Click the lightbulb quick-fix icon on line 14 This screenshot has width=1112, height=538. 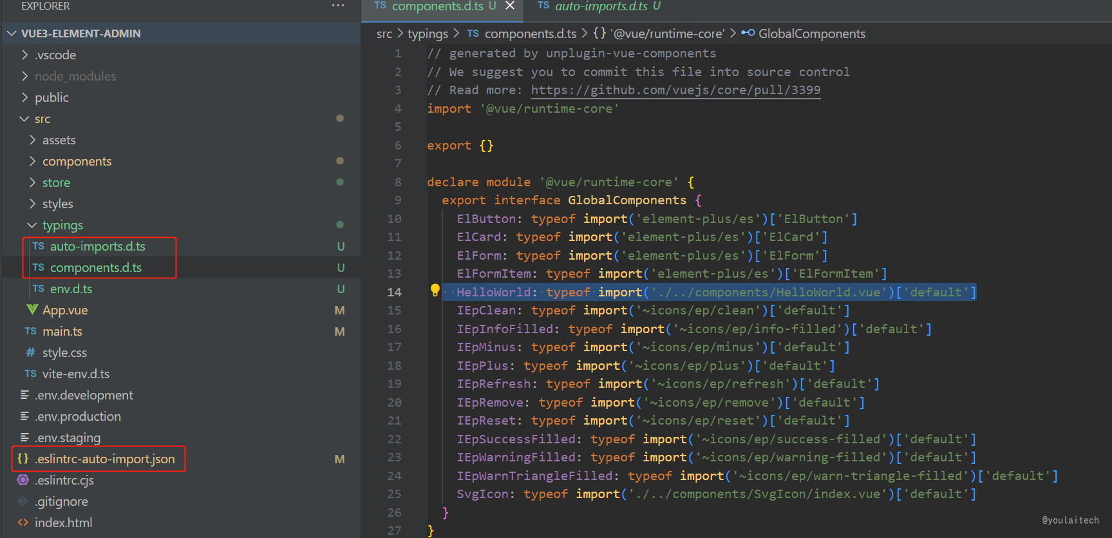(435, 291)
